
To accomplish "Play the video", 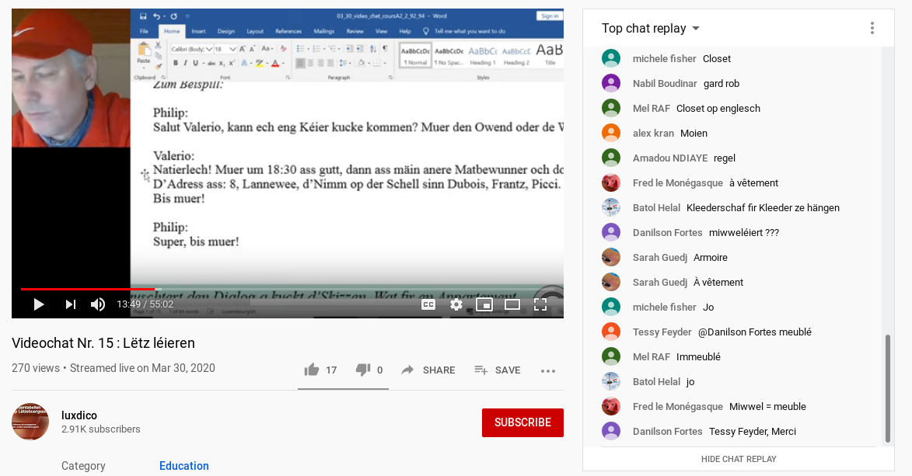I will point(38,304).
